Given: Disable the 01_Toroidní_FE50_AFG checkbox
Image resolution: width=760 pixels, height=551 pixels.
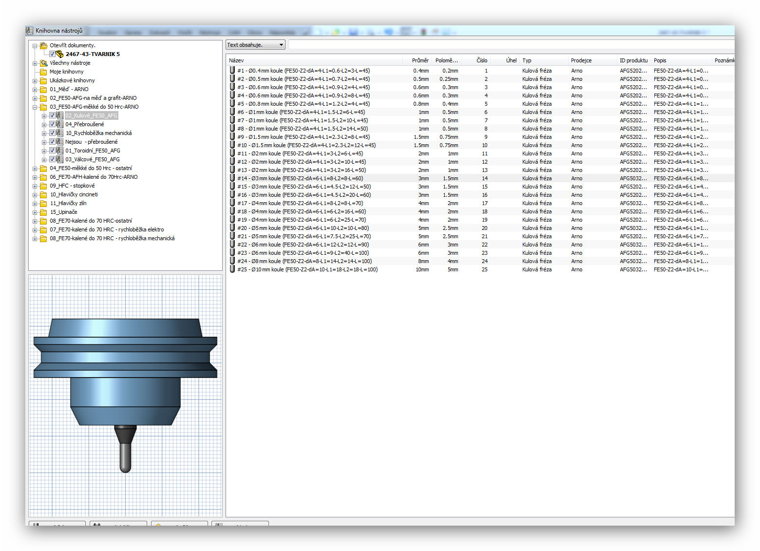Looking at the screenshot, I should 52,151.
